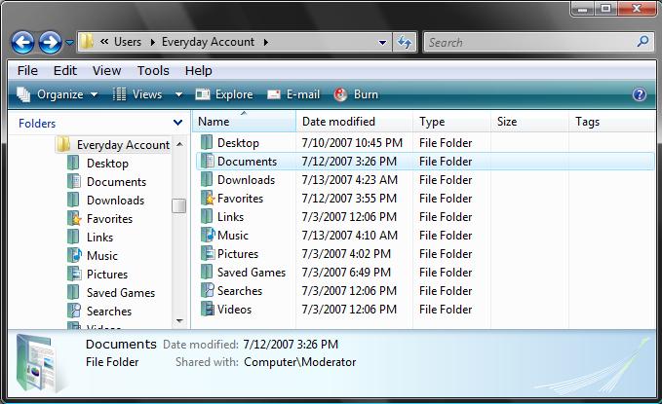Click Computer\Moderator shared with value
This screenshot has height=404, width=662.
coord(299,362)
